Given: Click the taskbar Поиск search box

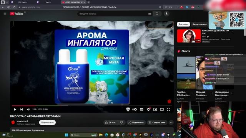Looking at the screenshot, I should point(83,135).
